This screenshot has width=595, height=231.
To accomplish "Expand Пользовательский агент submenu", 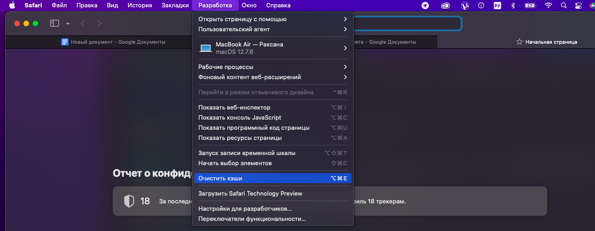I will pyautogui.click(x=273, y=29).
